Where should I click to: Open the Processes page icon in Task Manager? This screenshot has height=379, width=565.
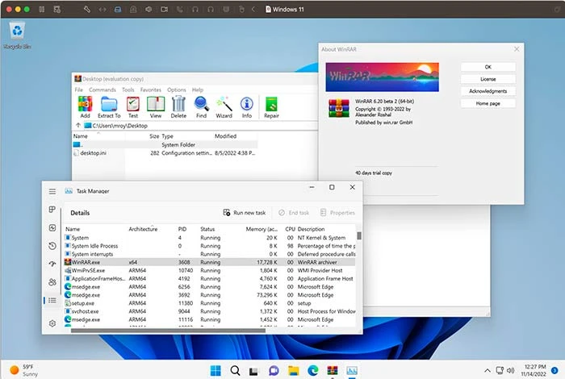(x=52, y=210)
